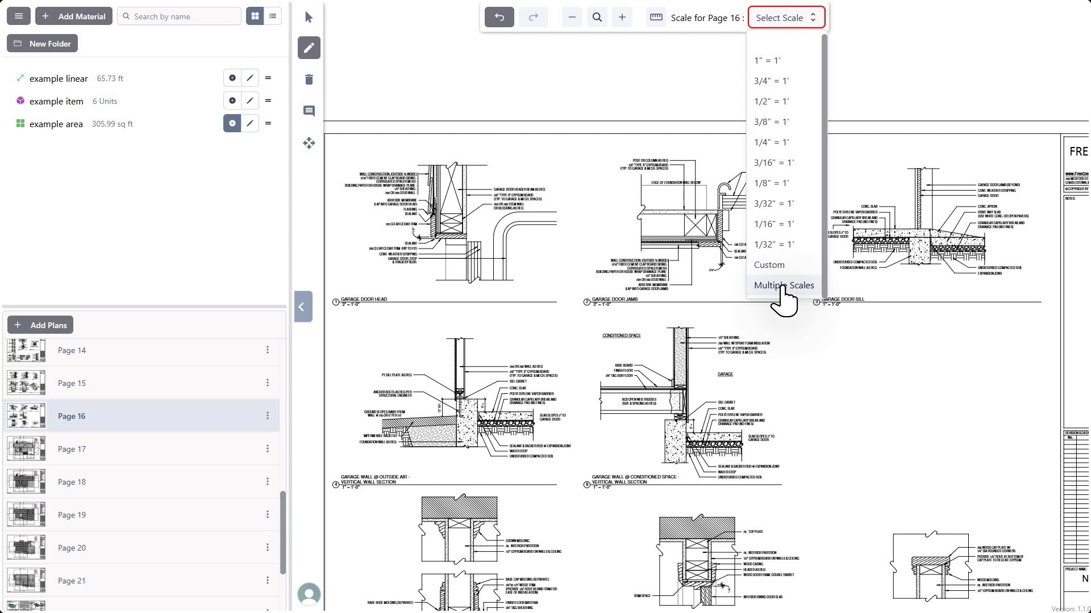Screen dimensions: 1091x613
Task: Choose the 1" = 1' scale
Action: click(x=784, y=60)
